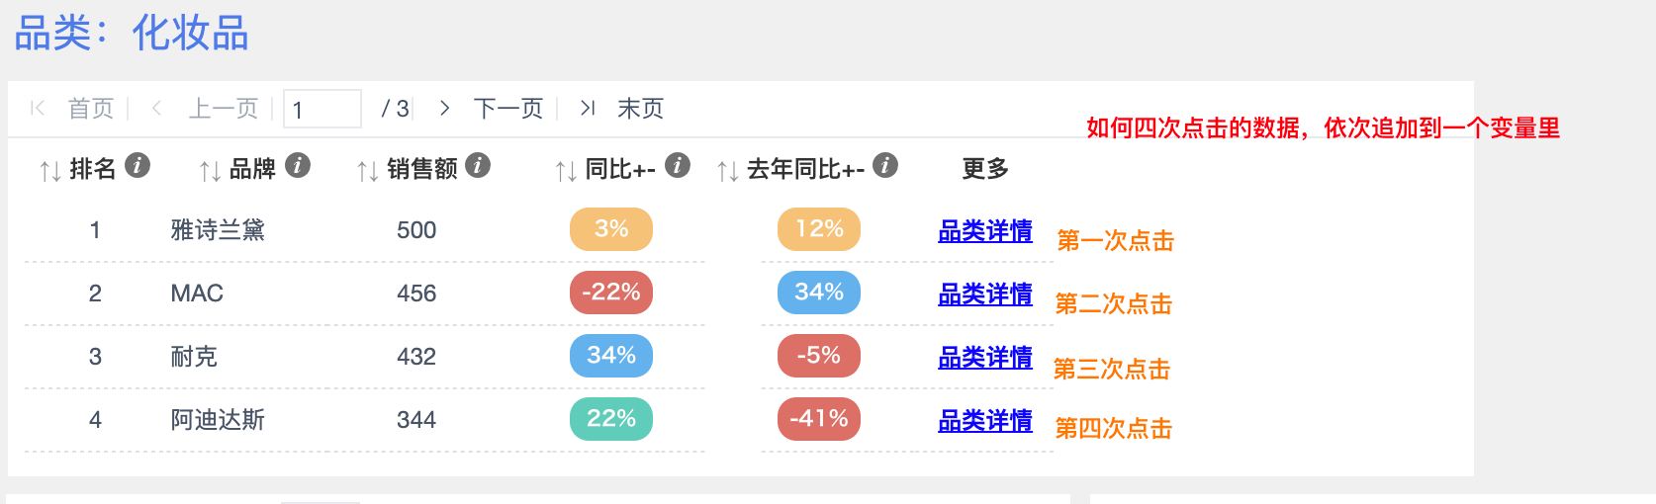Go back with 上一页
The height and width of the screenshot is (504, 1656).
tap(224, 108)
